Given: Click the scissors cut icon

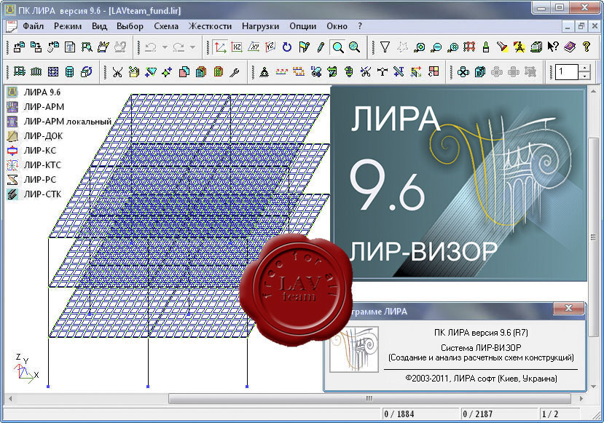Looking at the screenshot, I should [117, 71].
